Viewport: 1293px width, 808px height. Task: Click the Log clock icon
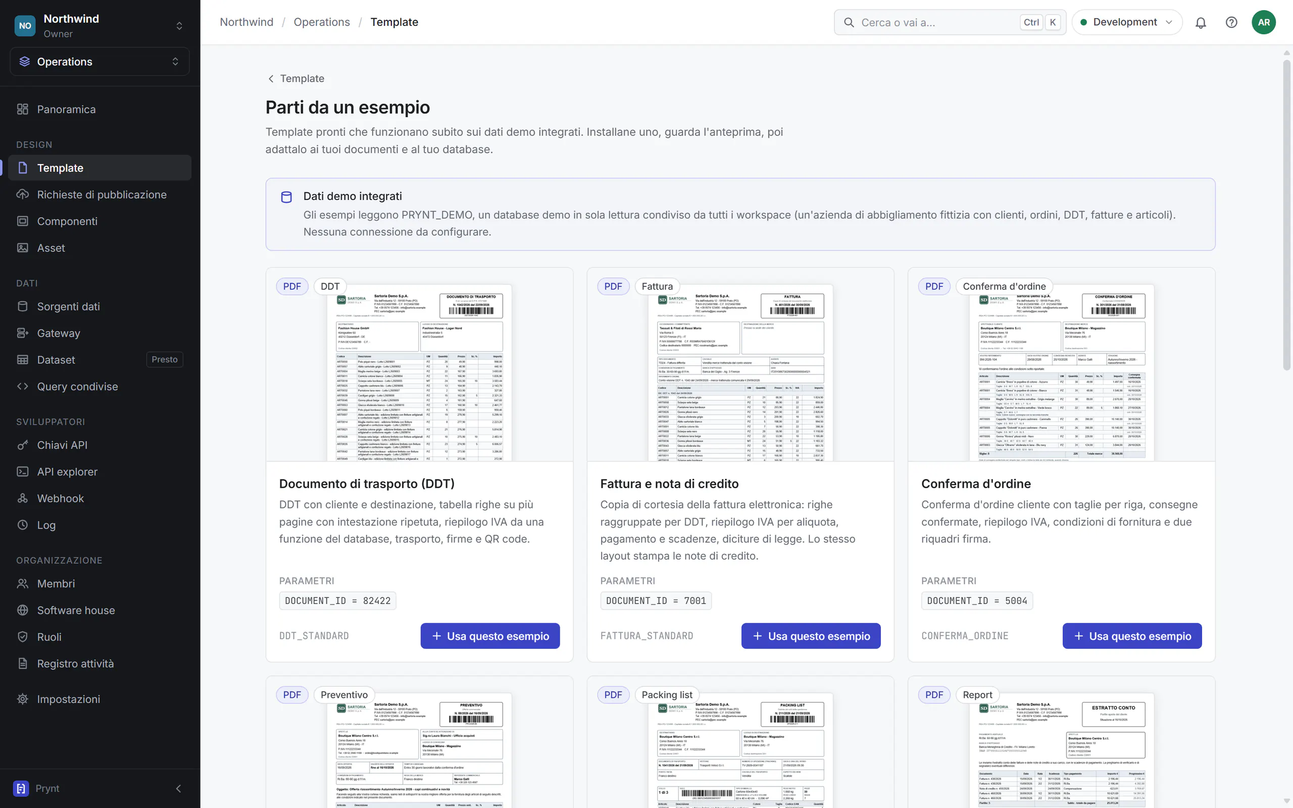pos(22,525)
